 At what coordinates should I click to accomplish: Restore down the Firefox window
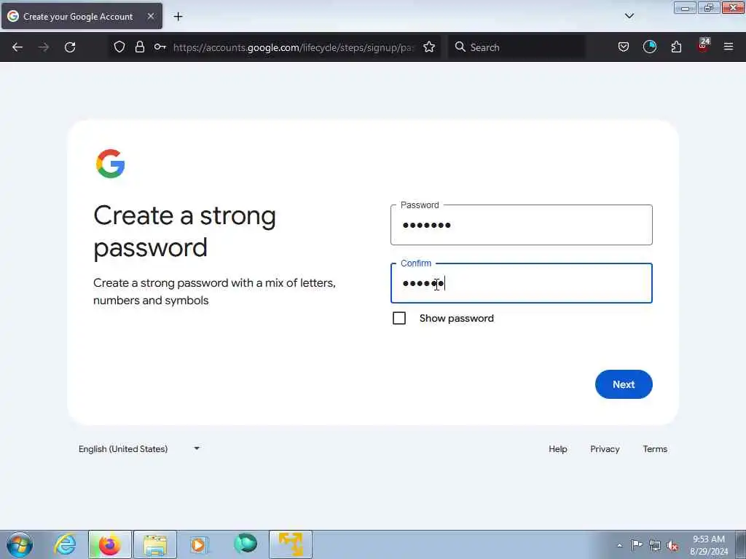click(x=709, y=7)
